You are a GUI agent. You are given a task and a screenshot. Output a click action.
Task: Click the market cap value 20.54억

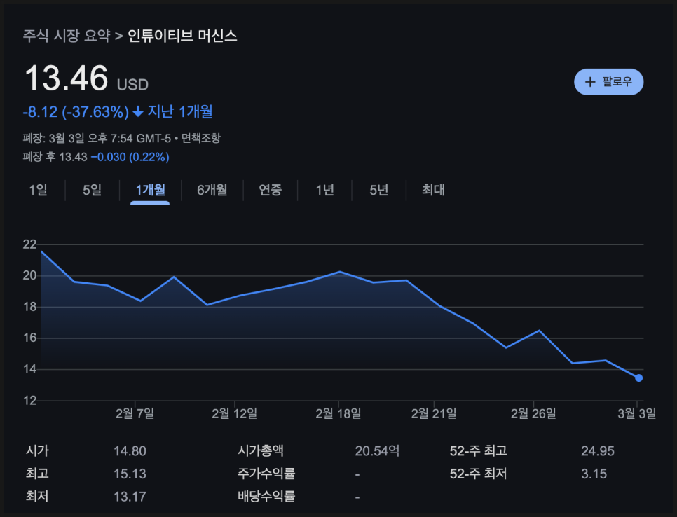point(377,451)
